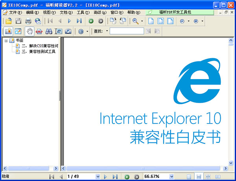This screenshot has height=181, width=236.
Task: Switch to facing pages layout in status bar
Action: (218, 177)
